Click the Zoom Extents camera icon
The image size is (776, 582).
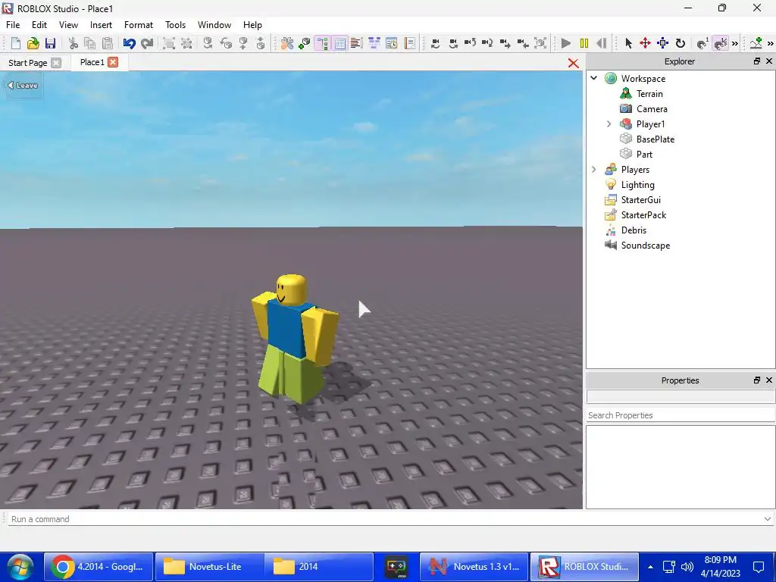click(540, 43)
